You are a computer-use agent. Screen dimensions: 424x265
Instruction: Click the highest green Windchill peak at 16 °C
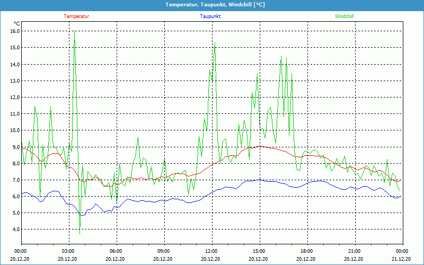tap(74, 32)
